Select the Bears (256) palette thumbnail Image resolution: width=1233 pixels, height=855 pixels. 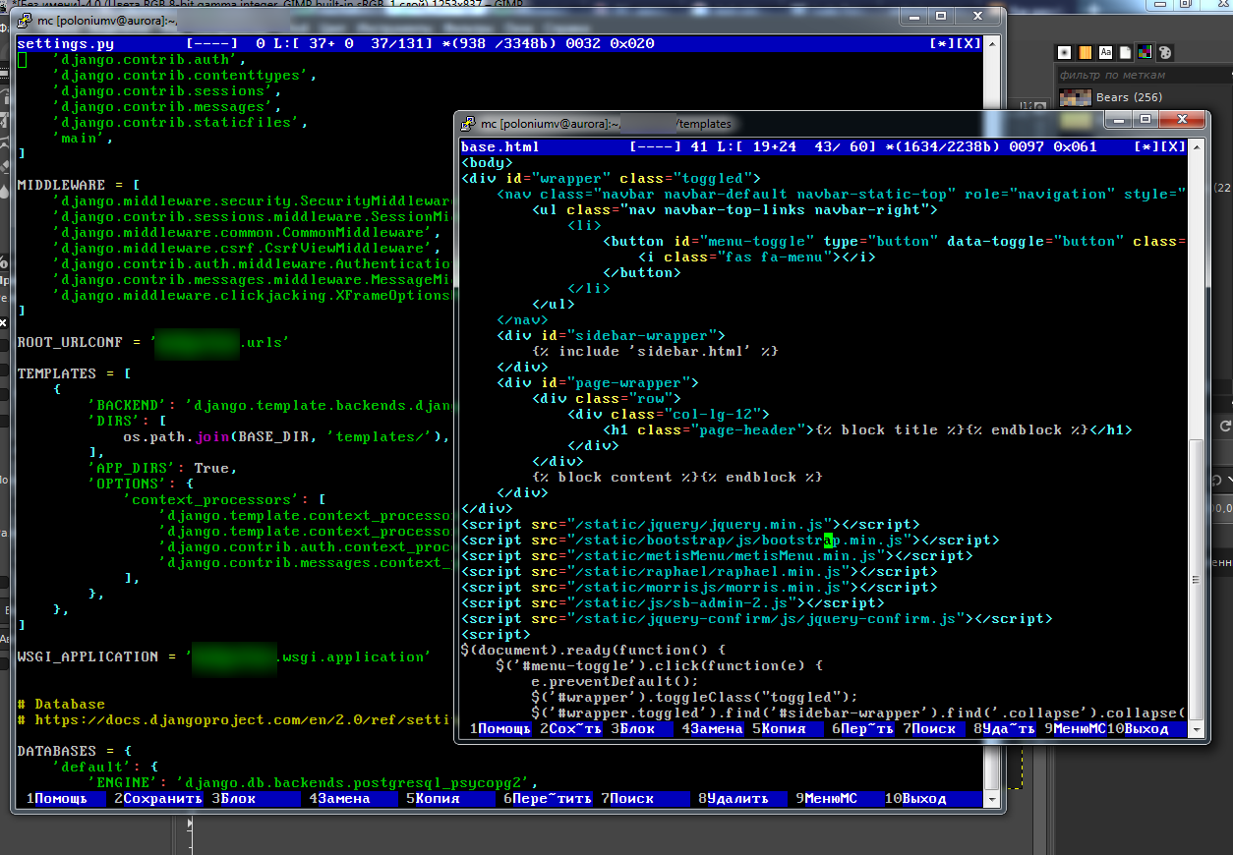point(1075,97)
